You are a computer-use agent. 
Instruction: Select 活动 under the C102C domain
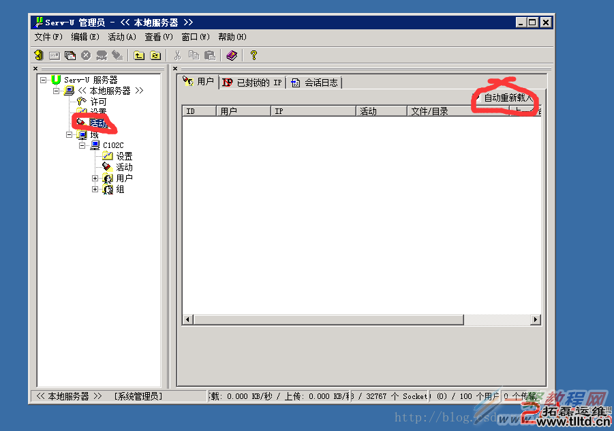(x=123, y=167)
